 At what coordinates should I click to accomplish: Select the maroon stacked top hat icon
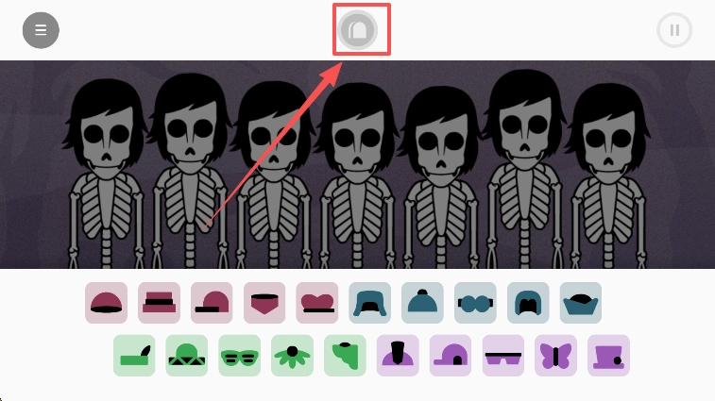tap(159, 303)
